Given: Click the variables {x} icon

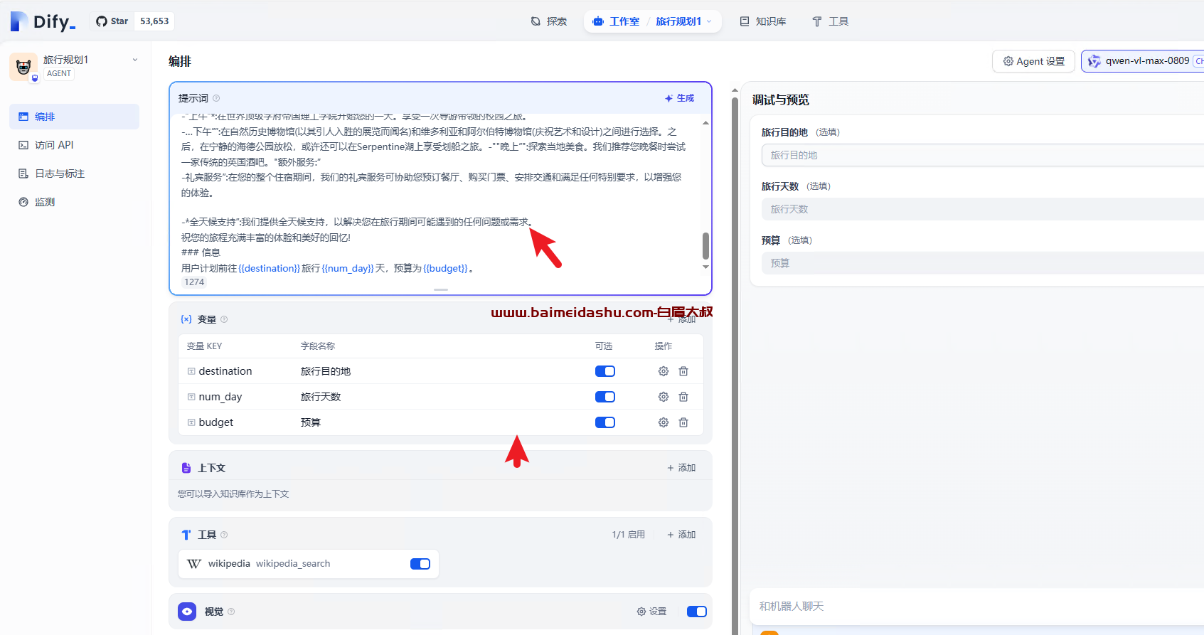Looking at the screenshot, I should (186, 319).
